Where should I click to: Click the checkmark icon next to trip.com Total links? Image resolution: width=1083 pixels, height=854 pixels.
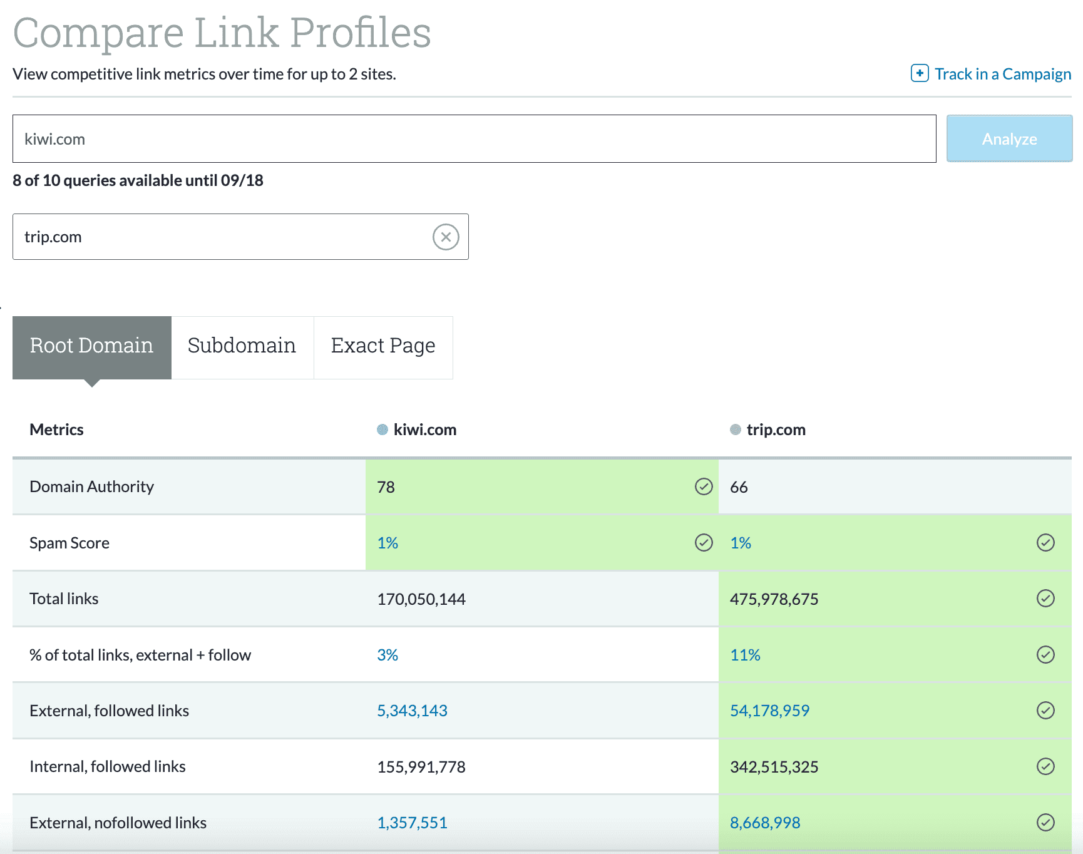[x=1045, y=599]
